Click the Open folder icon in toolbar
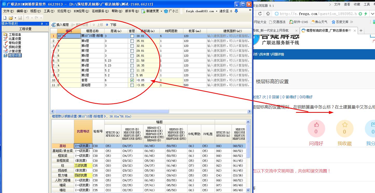 tap(11, 18)
